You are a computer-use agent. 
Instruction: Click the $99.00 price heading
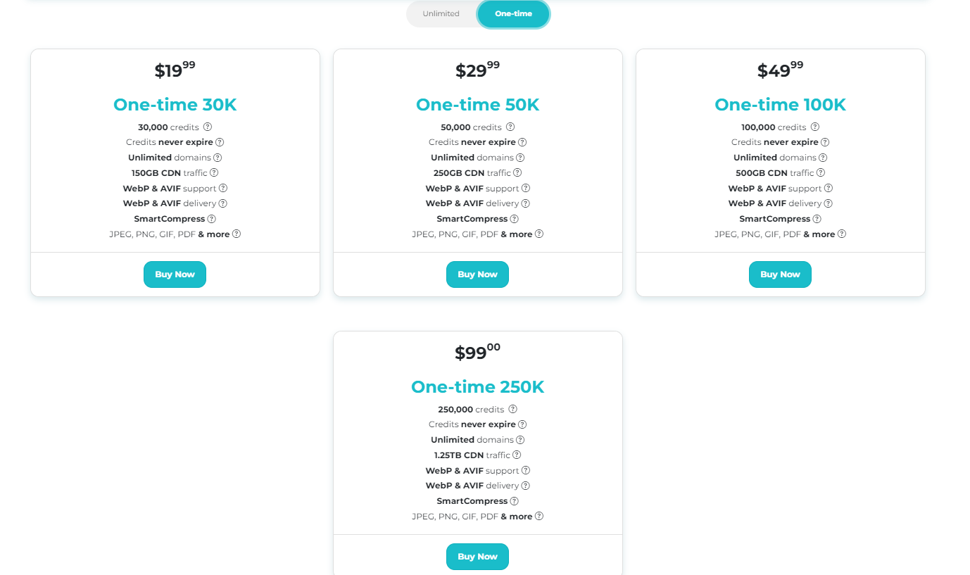(x=477, y=352)
